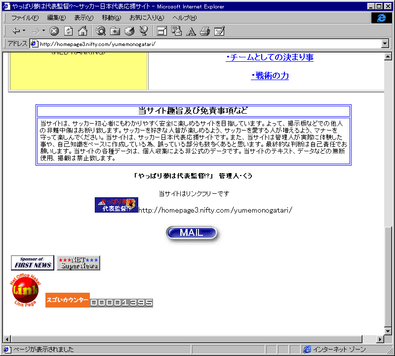The height and width of the screenshot is (356, 395).
Task: Open the ファイル(F) menu
Action: point(25,18)
